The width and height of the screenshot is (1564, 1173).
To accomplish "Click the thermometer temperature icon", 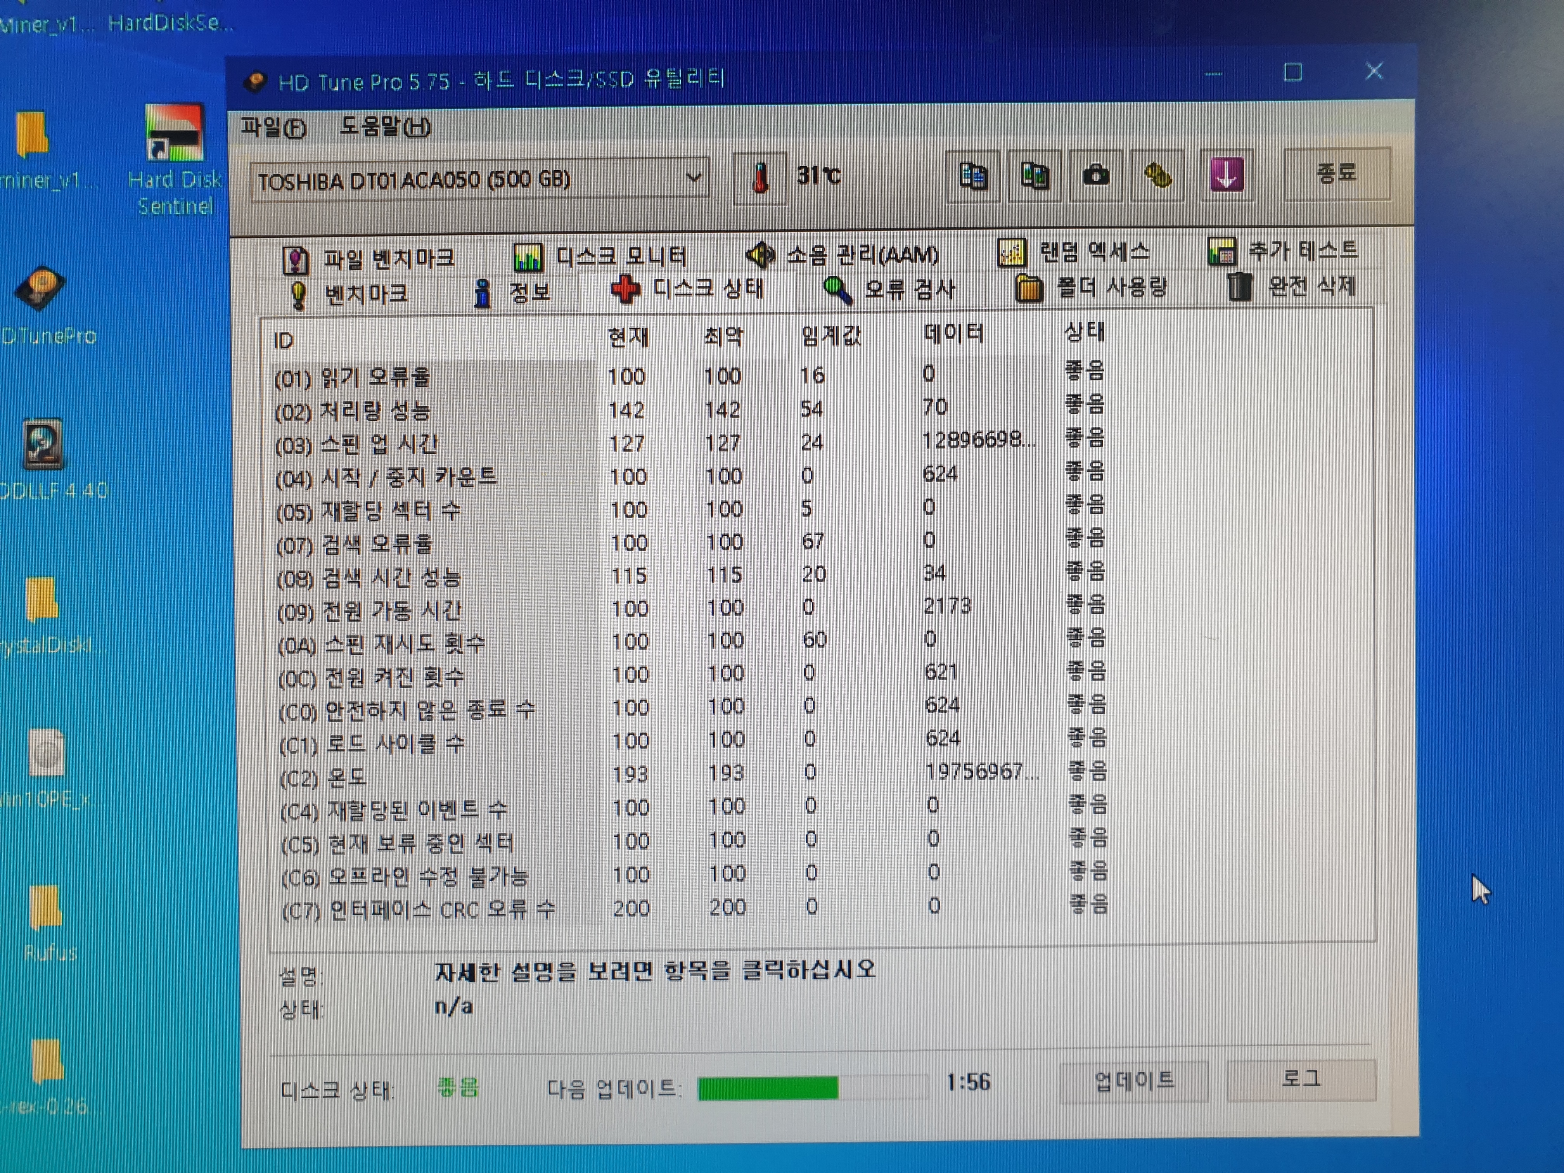I will (x=760, y=178).
